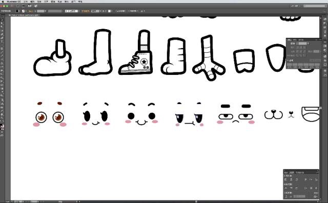Select the bird claw foot artwork
The height and width of the screenshot is (203, 328).
click(209, 58)
